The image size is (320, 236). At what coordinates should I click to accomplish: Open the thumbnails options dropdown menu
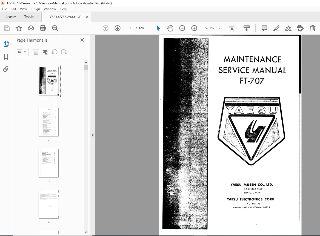21,52
